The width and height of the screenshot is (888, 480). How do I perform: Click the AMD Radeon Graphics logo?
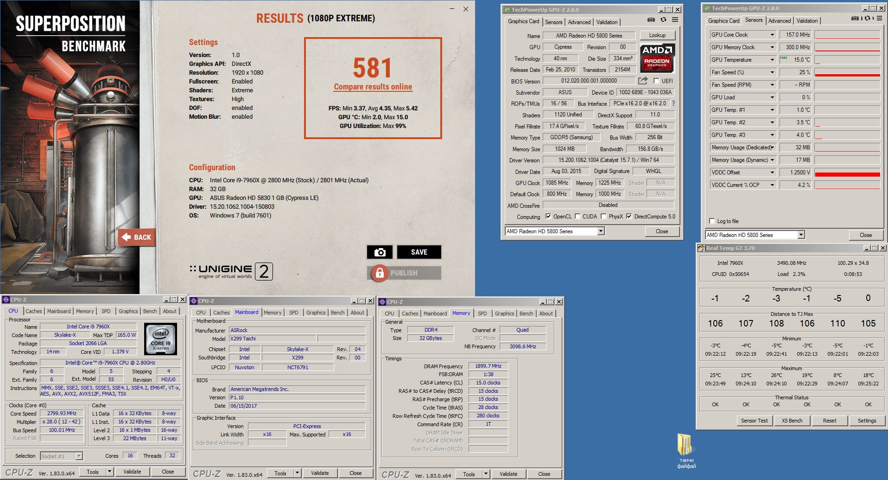[657, 58]
